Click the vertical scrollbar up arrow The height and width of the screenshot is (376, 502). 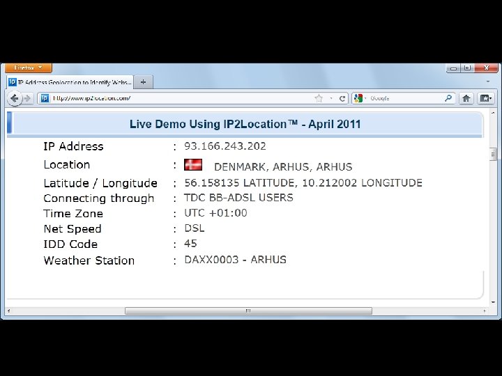[x=493, y=113]
